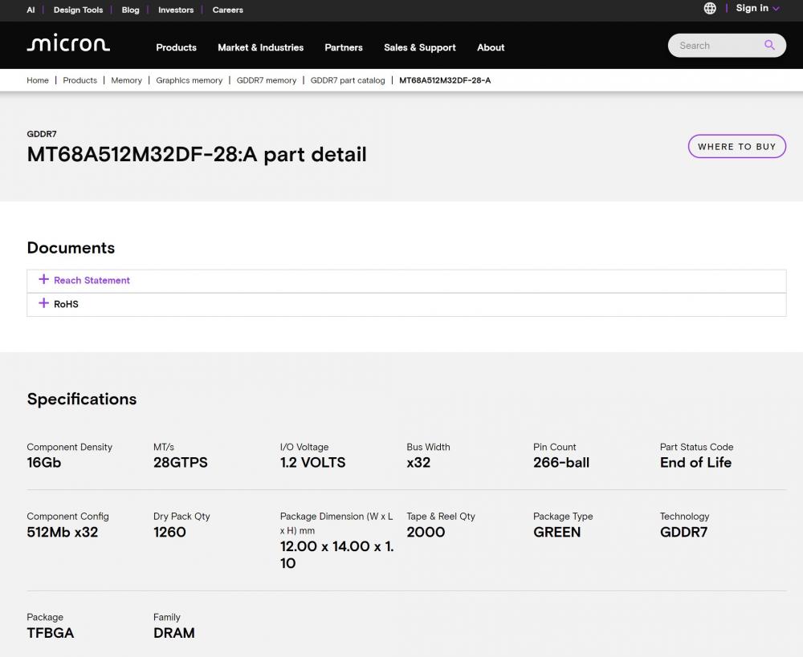
Task: Click the search magnifier icon
Action: (x=769, y=45)
